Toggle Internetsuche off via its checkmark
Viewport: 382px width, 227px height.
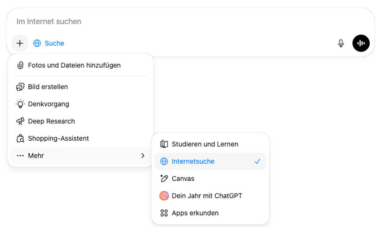(x=257, y=161)
